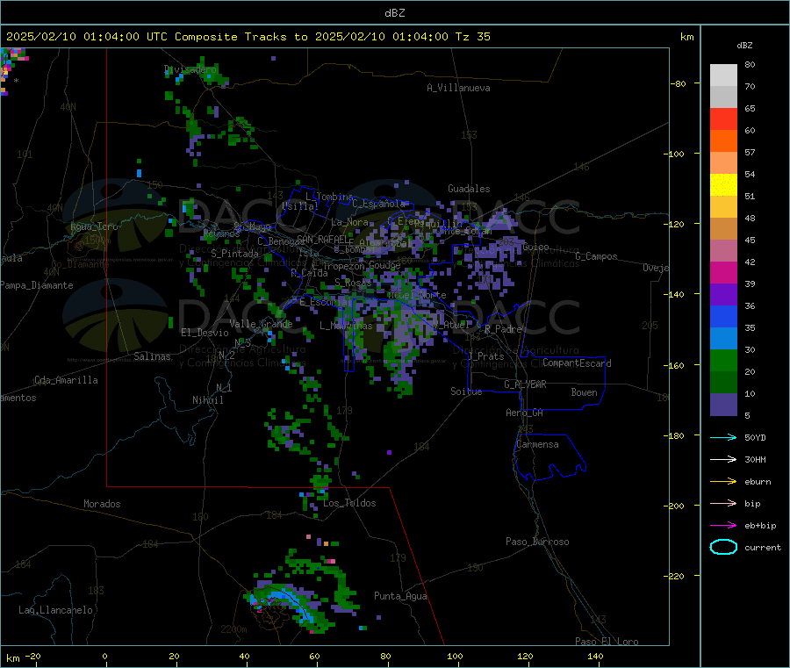Click the Agua_Toro map label
790x668 pixels.
[x=94, y=226]
